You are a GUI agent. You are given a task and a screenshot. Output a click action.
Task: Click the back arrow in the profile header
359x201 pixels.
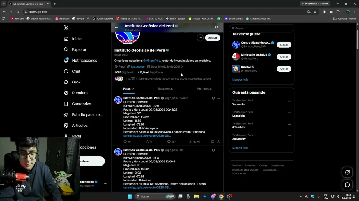click(116, 27)
